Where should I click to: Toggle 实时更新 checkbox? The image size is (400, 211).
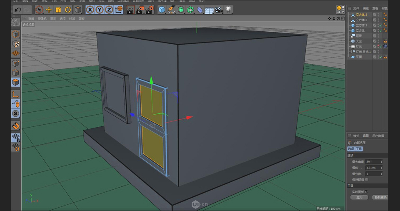coord(367,191)
